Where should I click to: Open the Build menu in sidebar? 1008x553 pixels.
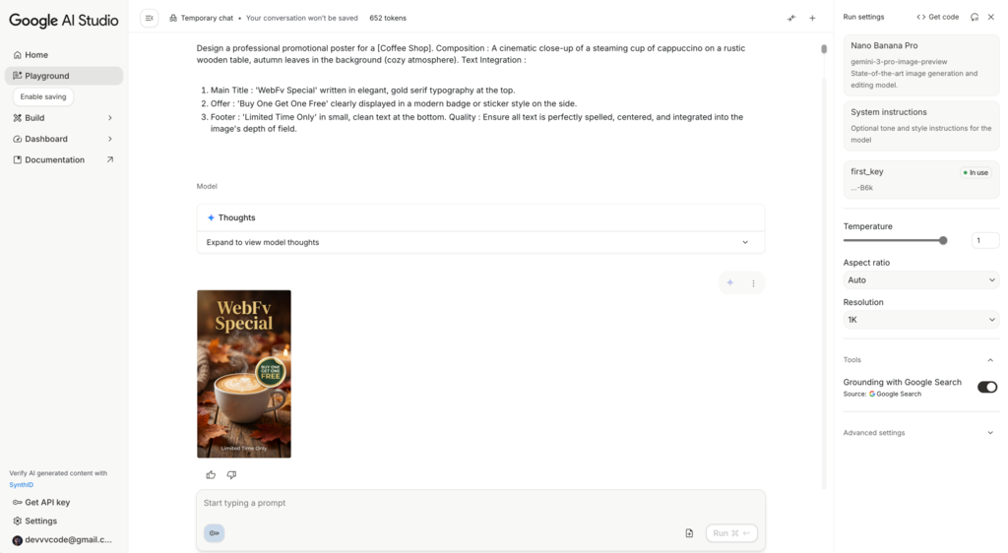click(64, 118)
